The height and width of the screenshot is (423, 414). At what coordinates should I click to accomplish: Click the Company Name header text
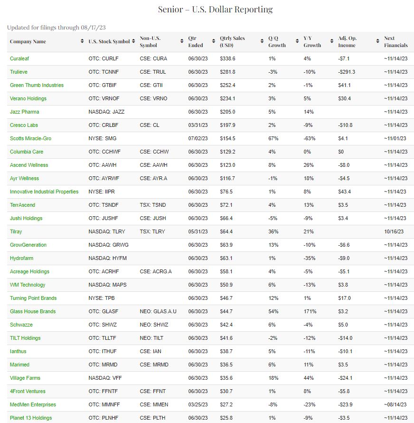[x=28, y=42]
